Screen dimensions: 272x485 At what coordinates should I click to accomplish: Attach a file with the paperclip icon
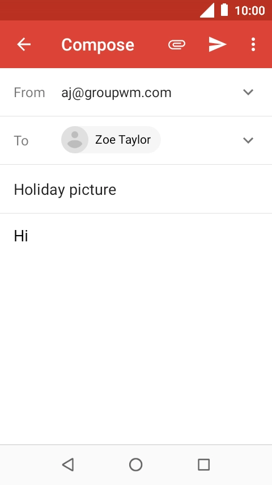(177, 45)
